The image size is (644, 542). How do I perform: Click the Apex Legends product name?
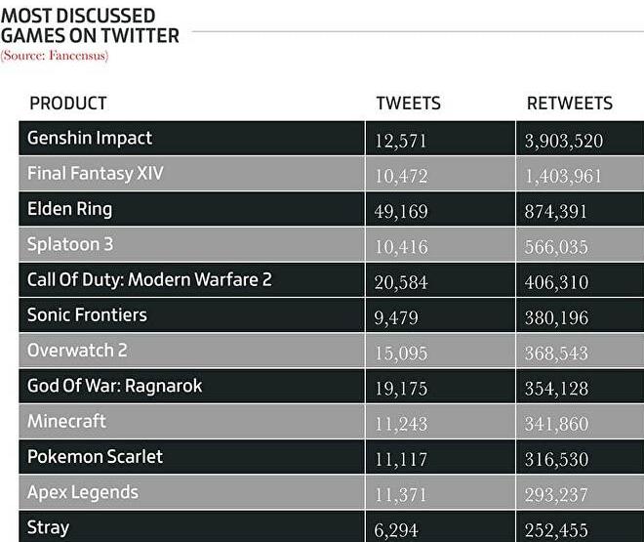coord(83,492)
